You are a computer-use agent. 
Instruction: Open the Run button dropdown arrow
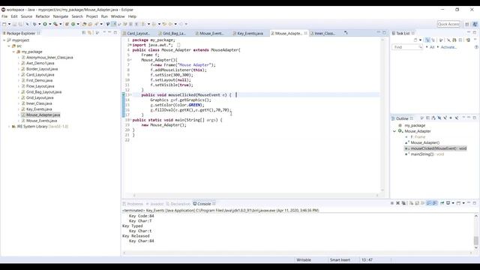coord(50,24)
